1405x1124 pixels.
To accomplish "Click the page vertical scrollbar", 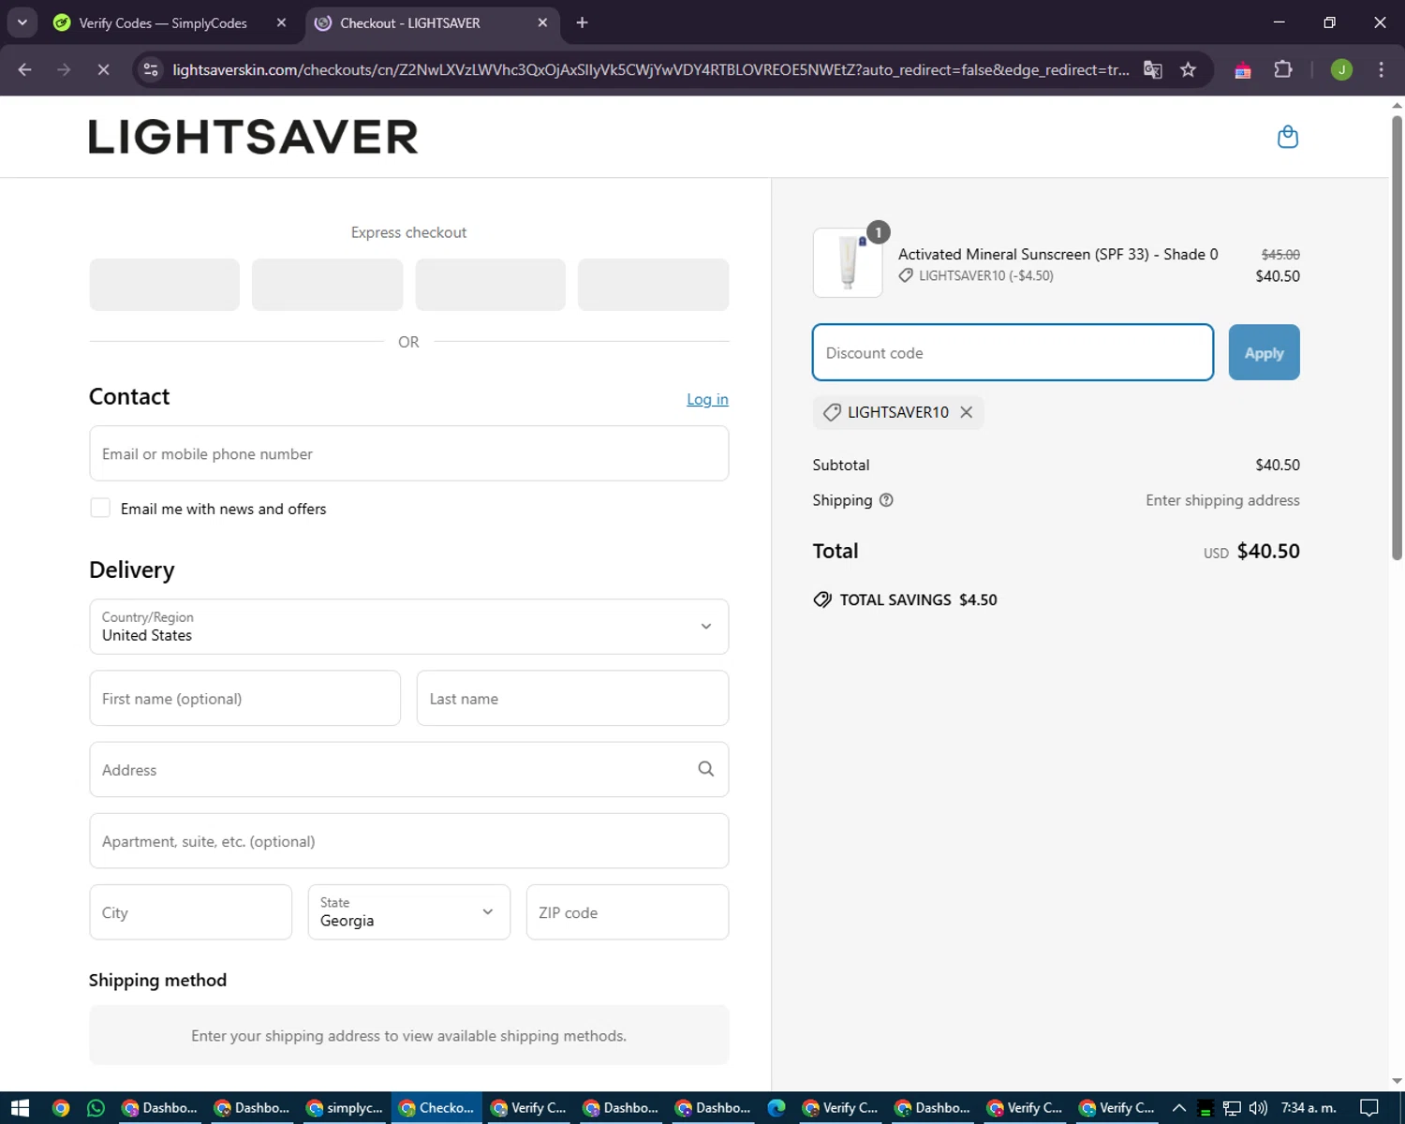I will point(1397,337).
